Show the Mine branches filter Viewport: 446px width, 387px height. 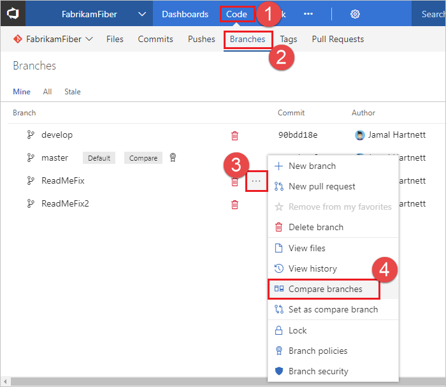[x=22, y=92]
